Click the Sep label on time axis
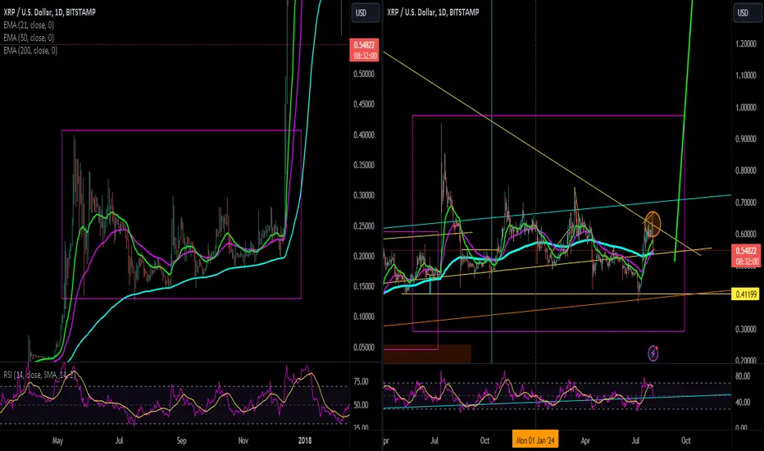Viewport: 764px width, 451px height. [181, 441]
